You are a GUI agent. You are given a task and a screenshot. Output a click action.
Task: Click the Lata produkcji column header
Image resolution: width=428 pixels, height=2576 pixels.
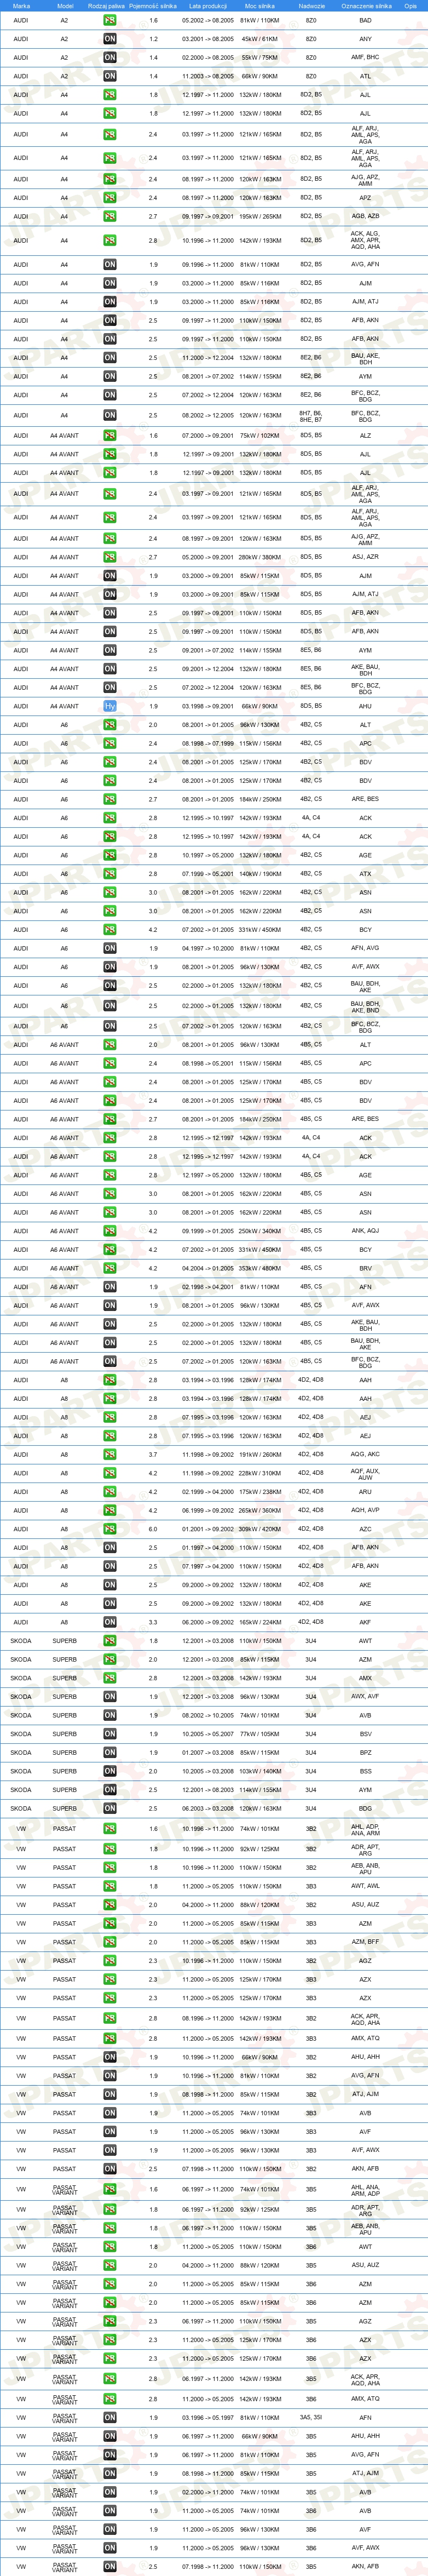(x=208, y=6)
